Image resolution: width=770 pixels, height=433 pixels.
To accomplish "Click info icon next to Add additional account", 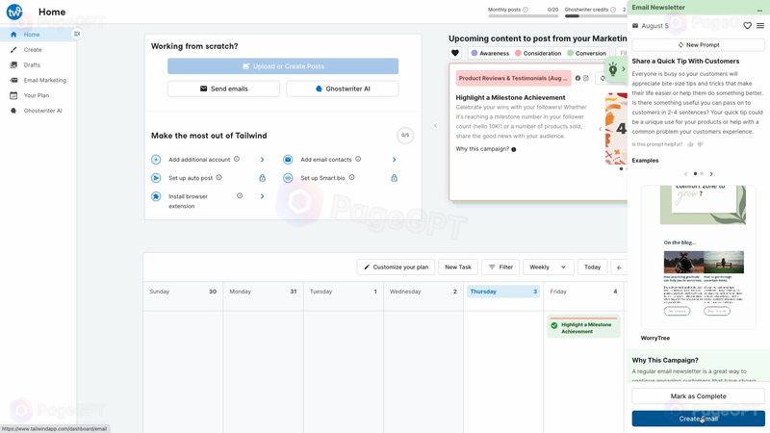I will (x=237, y=159).
